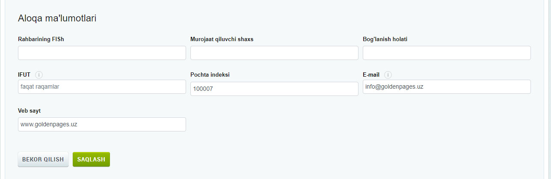Viewport: 551px width, 179px height.
Task: Click the IFUT info icon
Action: pyautogui.click(x=39, y=75)
